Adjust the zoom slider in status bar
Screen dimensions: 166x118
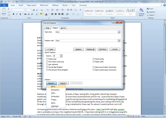pos(156,116)
